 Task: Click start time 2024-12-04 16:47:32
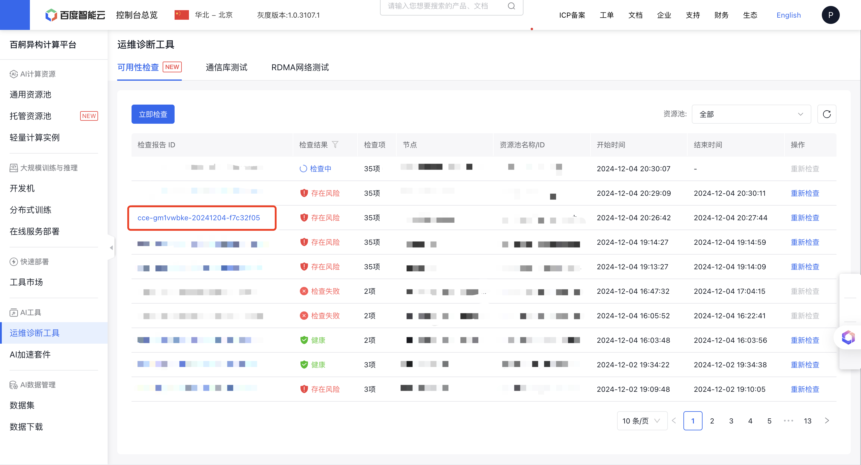coord(633,291)
